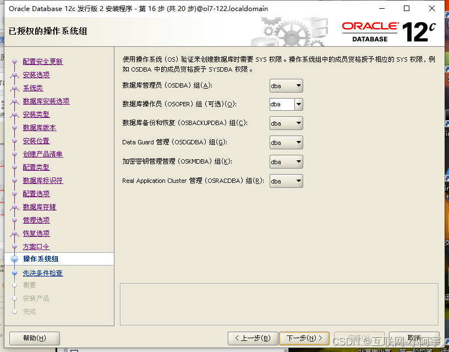Go to the 安装选项 step
The image size is (449, 352).
(x=36, y=74)
